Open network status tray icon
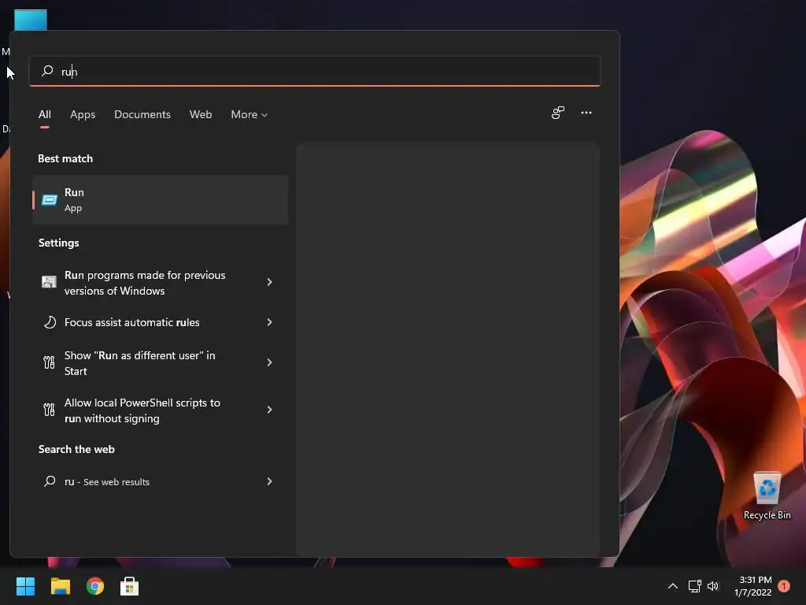Image resolution: width=806 pixels, height=605 pixels. click(x=694, y=586)
